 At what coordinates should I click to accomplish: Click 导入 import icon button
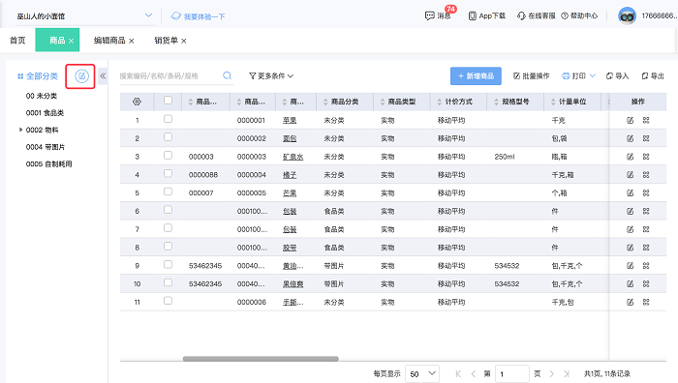[617, 76]
